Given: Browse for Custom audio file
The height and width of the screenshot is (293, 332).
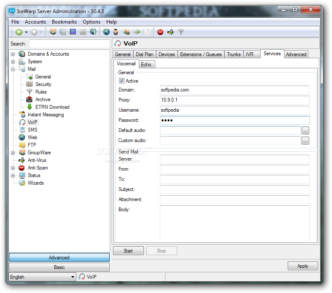Looking at the screenshot, I should (x=305, y=141).
